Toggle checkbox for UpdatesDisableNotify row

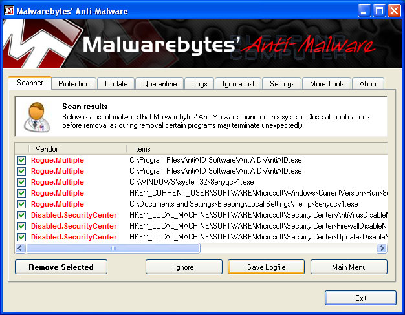pyautogui.click(x=22, y=237)
